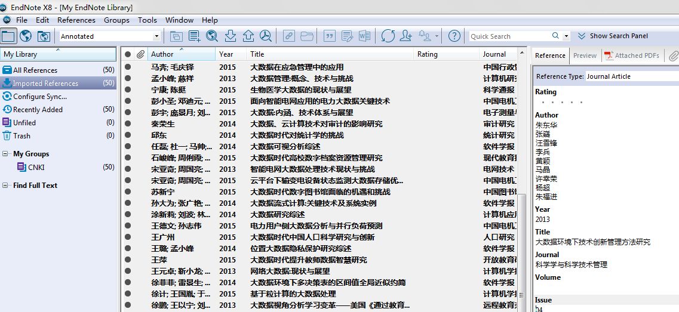
Task: Switch to the Preview tab
Action: click(585, 55)
